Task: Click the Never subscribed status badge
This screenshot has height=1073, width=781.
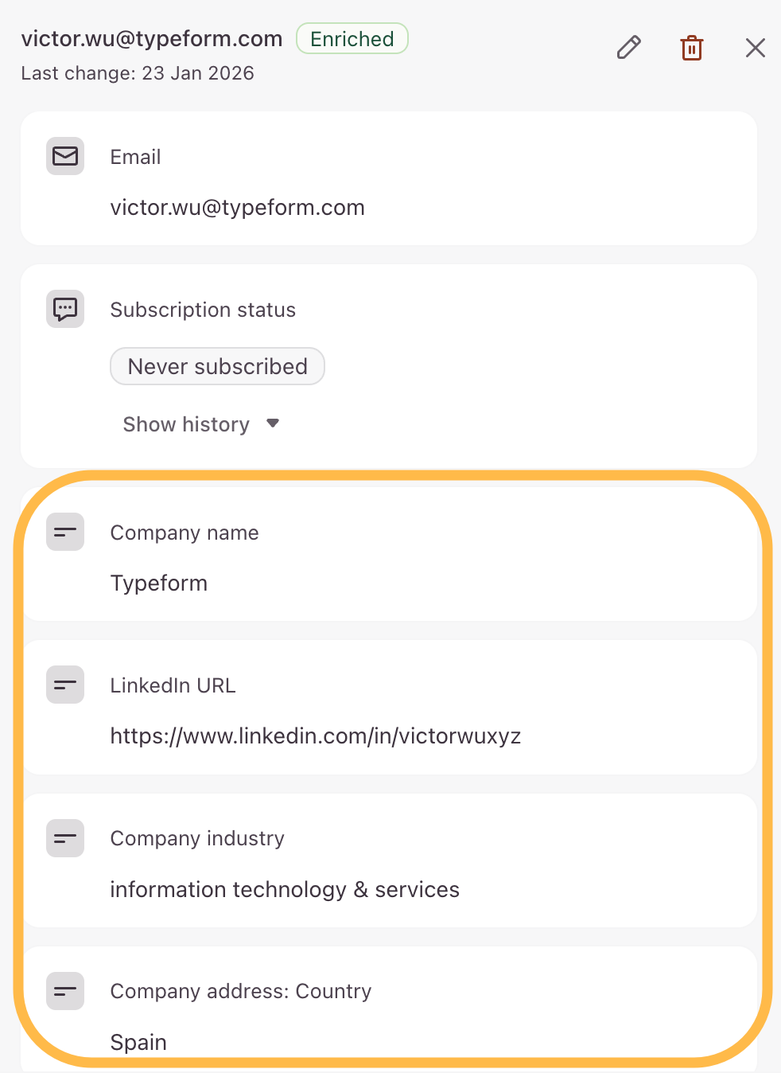Action: tap(217, 366)
